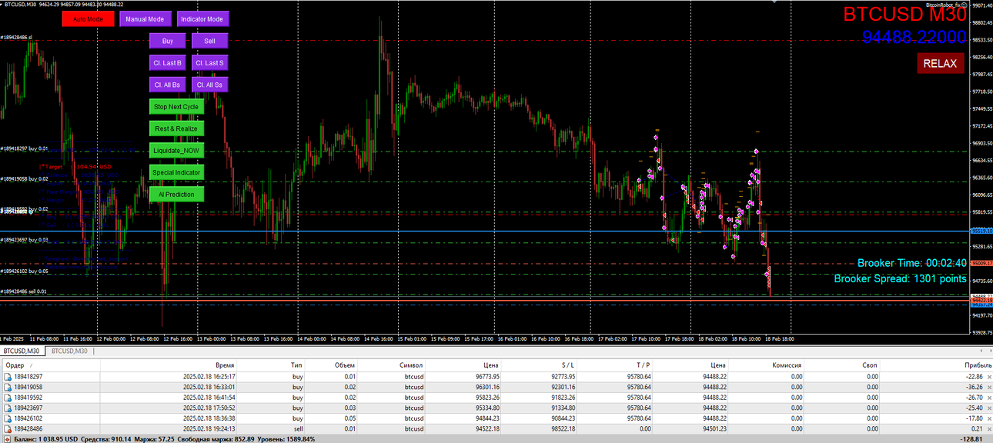This screenshot has height=443, width=993.
Task: Sort by the Комиссия column header
Action: point(787,365)
